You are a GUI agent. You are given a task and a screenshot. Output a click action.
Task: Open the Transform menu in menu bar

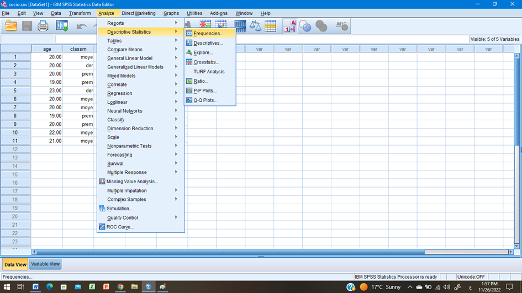(80, 13)
